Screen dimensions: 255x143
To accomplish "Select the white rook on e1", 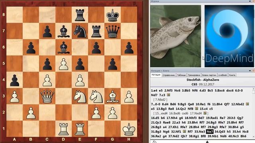I will (x=80, y=129).
